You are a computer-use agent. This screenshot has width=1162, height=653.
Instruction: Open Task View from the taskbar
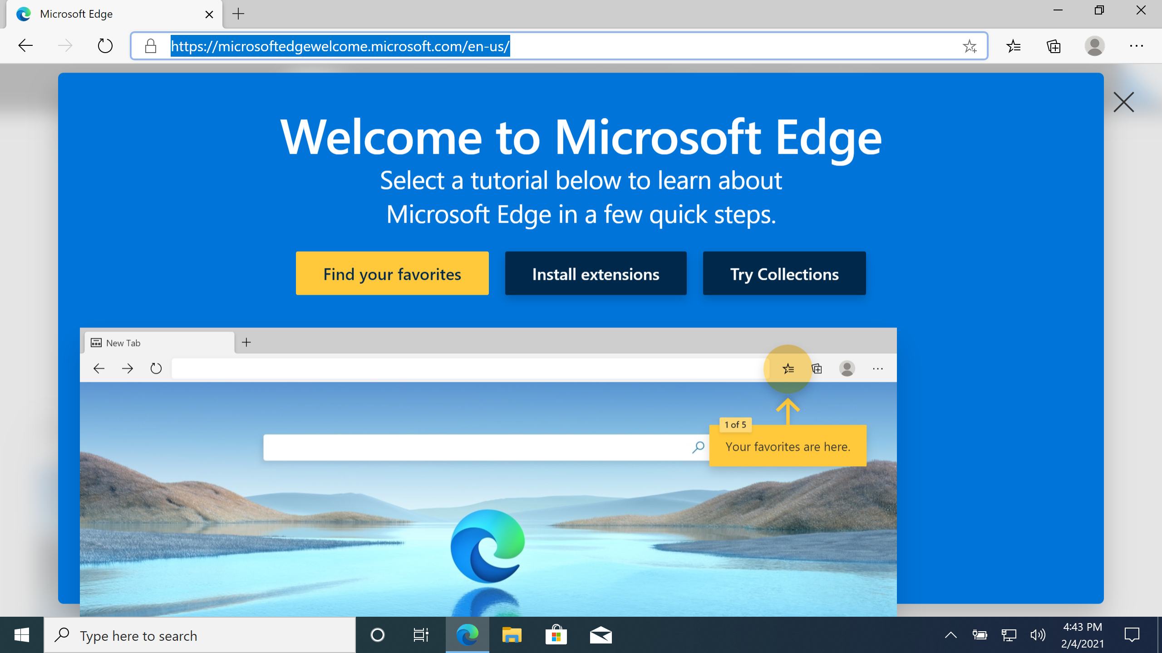tap(420, 635)
